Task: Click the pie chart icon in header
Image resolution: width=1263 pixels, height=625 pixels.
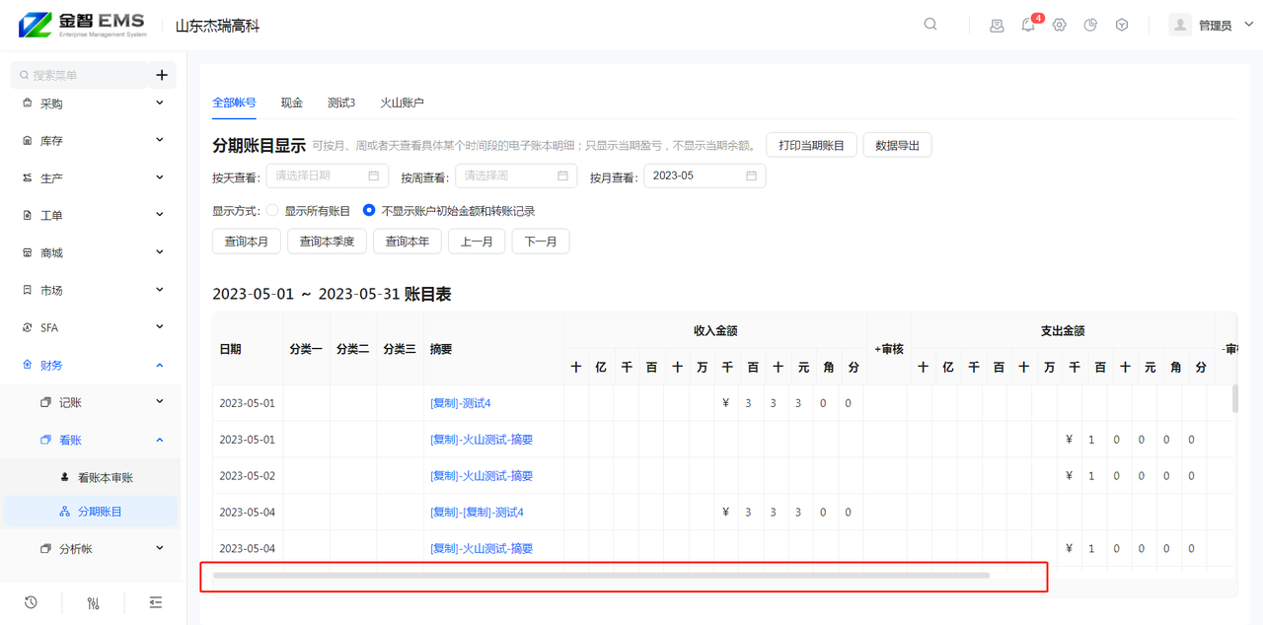Action: point(1090,25)
